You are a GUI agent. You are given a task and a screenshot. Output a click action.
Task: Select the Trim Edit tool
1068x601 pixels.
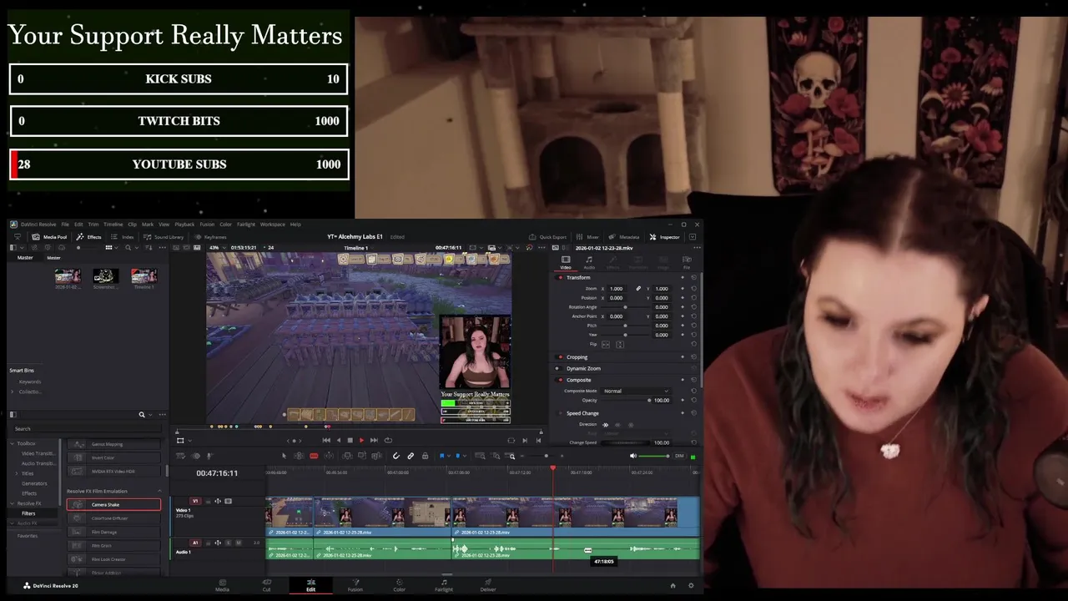coord(299,456)
